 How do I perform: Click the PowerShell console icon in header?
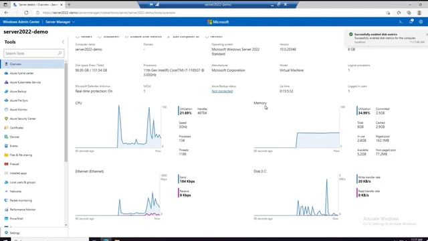401,22
